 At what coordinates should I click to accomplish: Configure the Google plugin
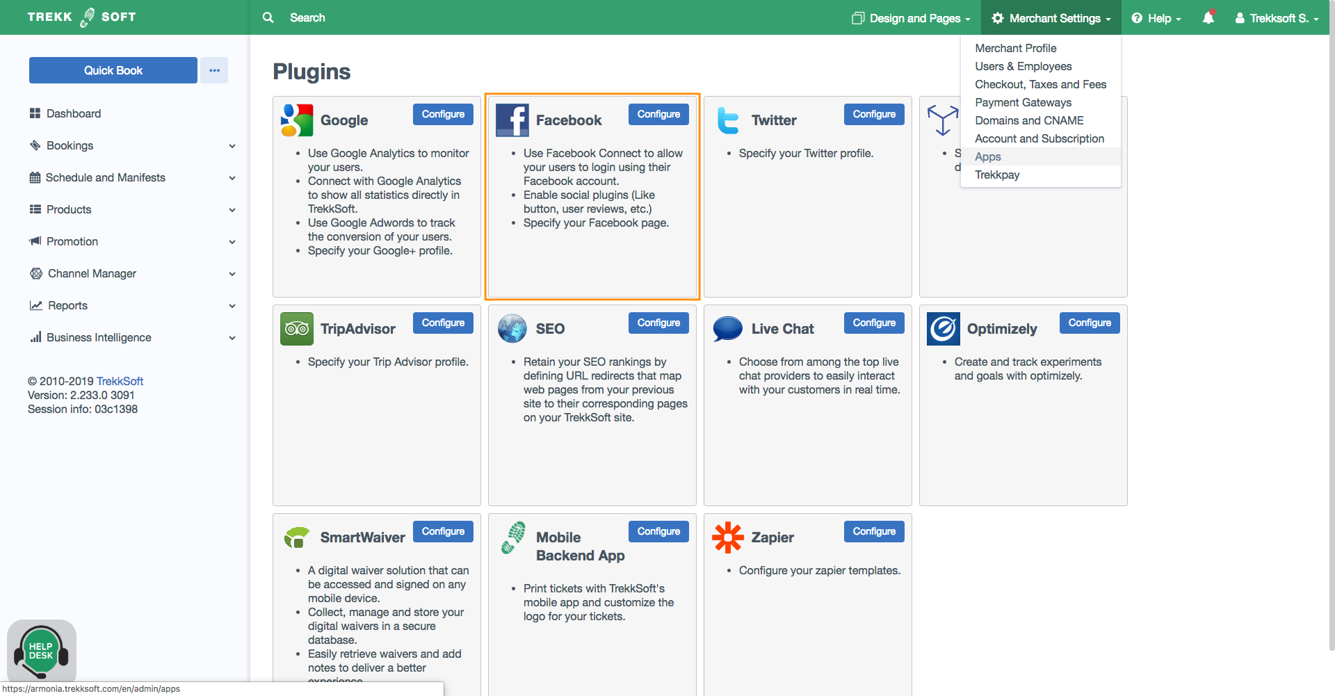443,114
